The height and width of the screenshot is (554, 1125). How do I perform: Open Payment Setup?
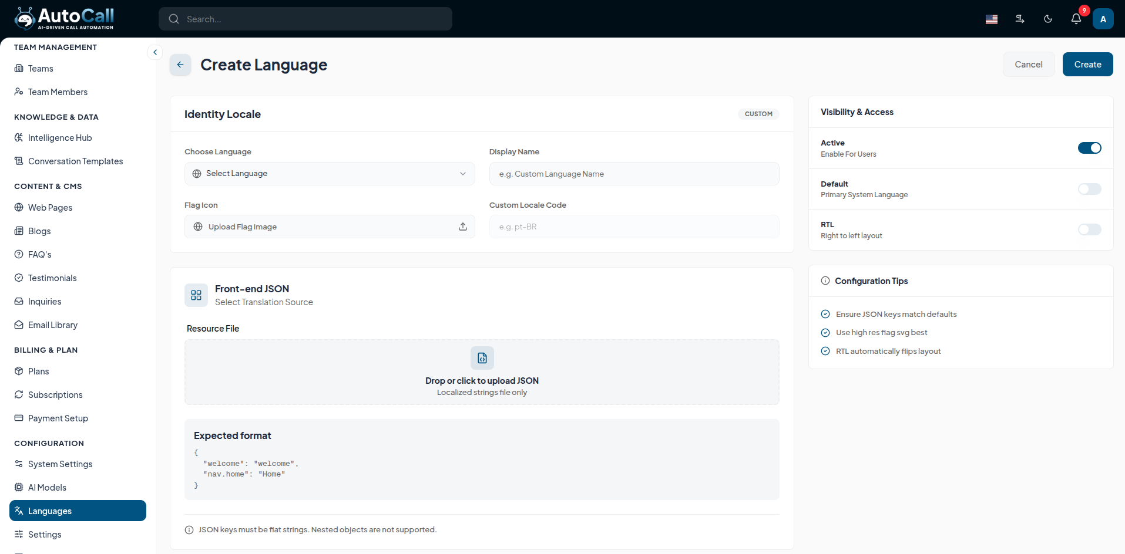pyautogui.click(x=78, y=418)
